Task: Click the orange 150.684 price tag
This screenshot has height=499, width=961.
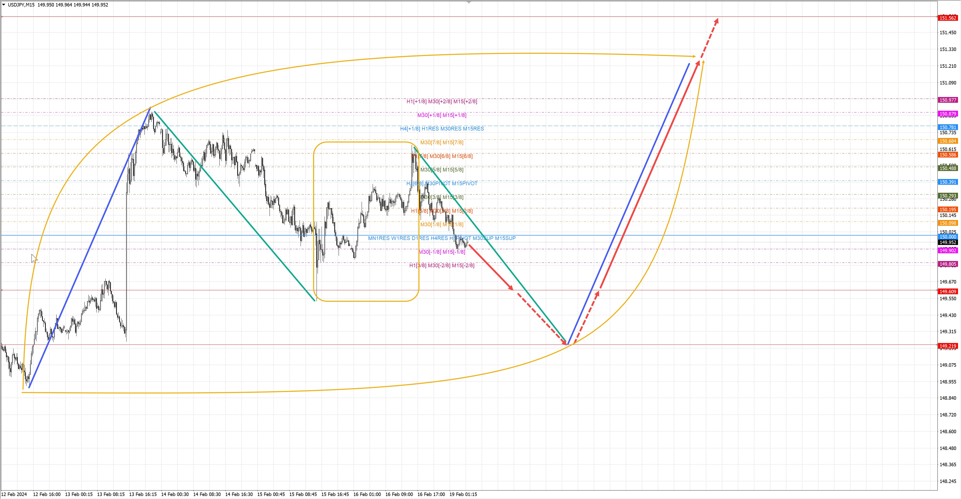Action: click(947, 141)
